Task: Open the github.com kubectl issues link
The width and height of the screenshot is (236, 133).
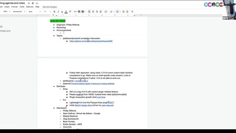Action: pyautogui.click(x=91, y=41)
